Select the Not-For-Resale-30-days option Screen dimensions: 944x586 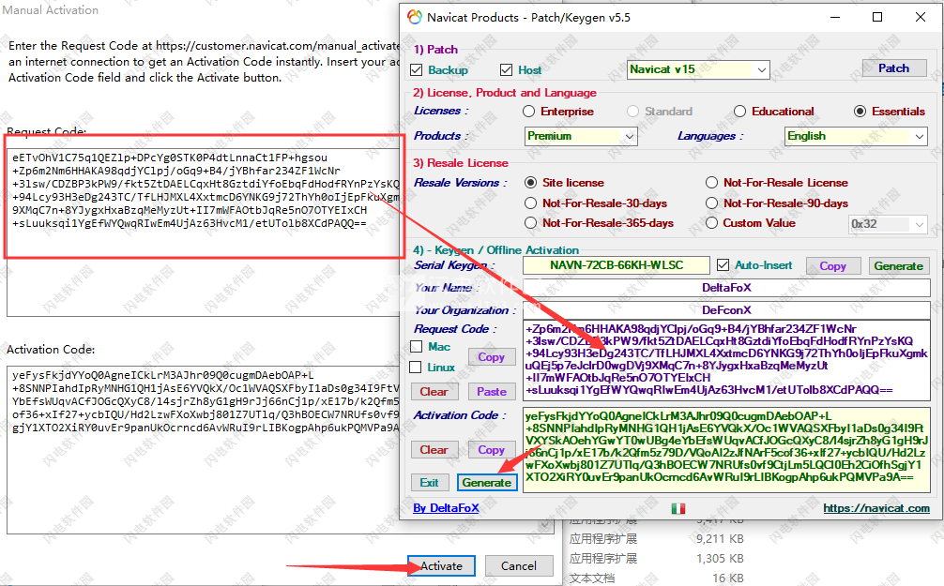tap(530, 203)
